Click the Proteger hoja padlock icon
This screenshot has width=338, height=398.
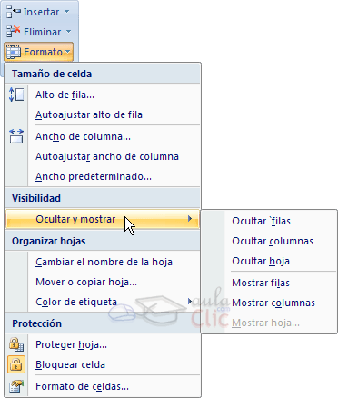click(x=16, y=344)
